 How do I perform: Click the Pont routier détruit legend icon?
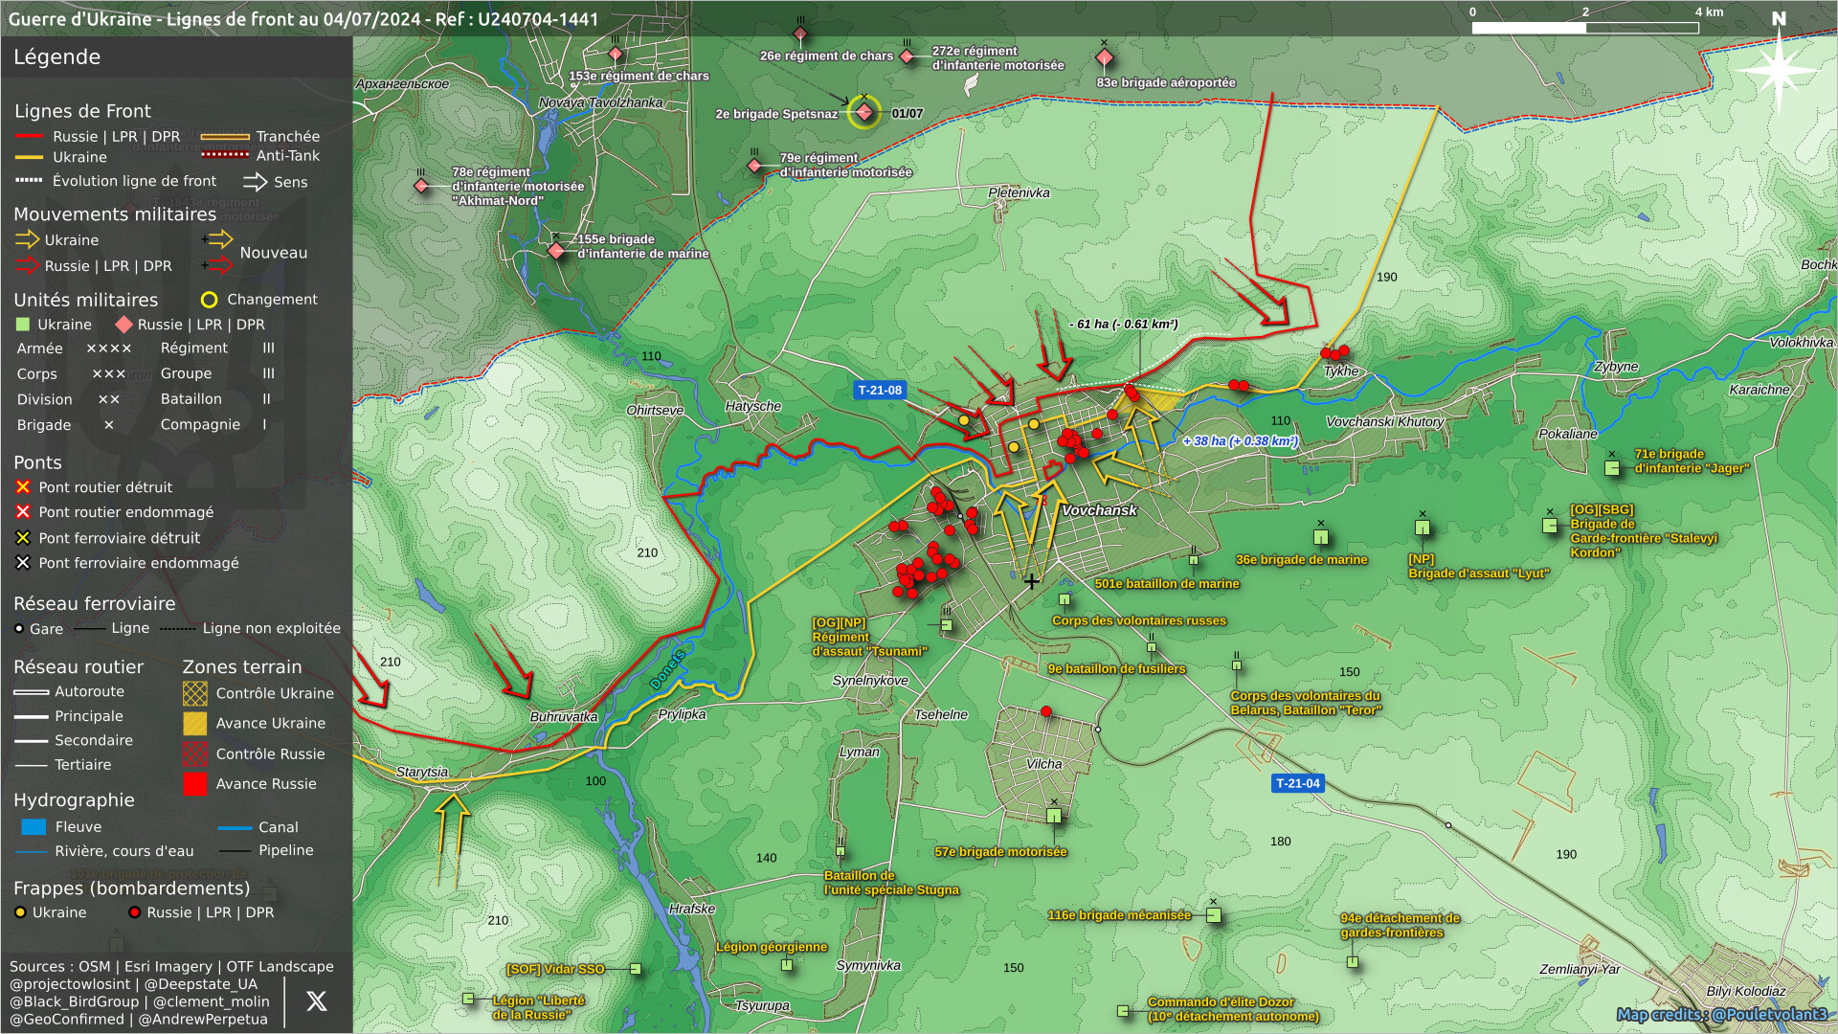23,487
